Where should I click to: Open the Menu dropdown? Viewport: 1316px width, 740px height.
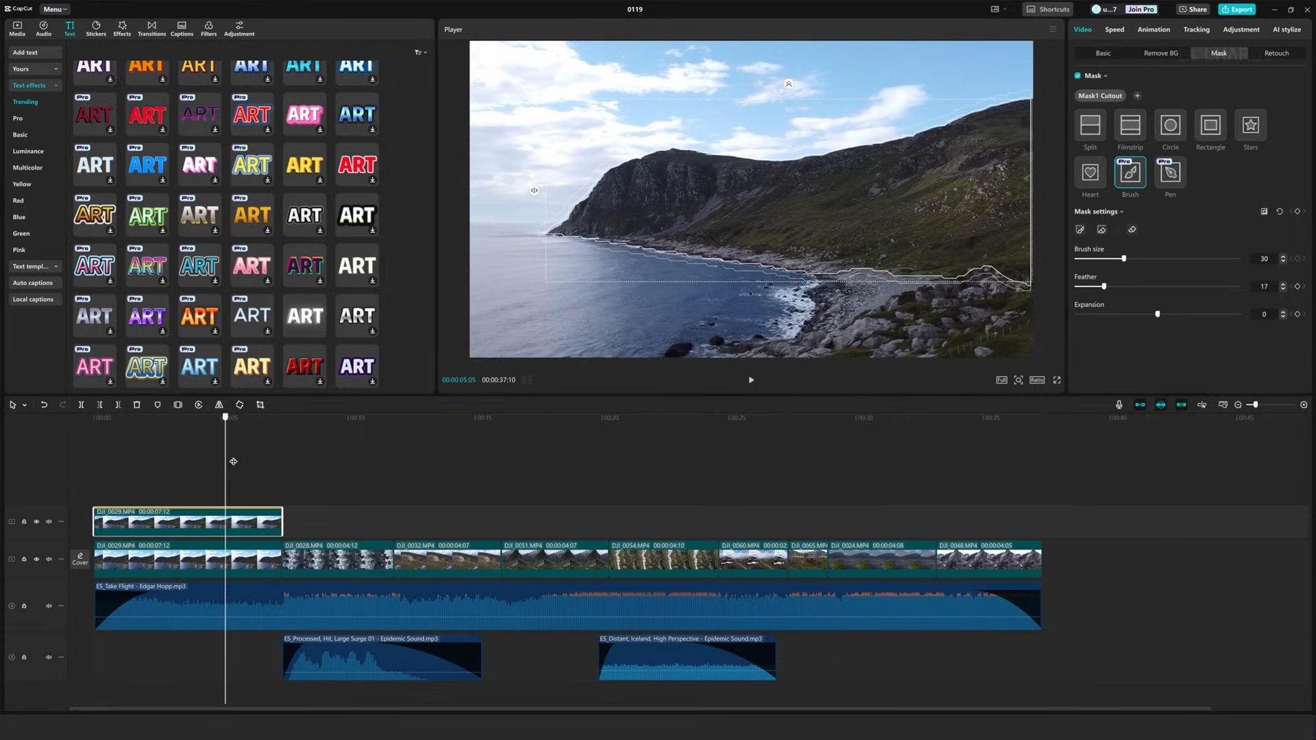(55, 10)
